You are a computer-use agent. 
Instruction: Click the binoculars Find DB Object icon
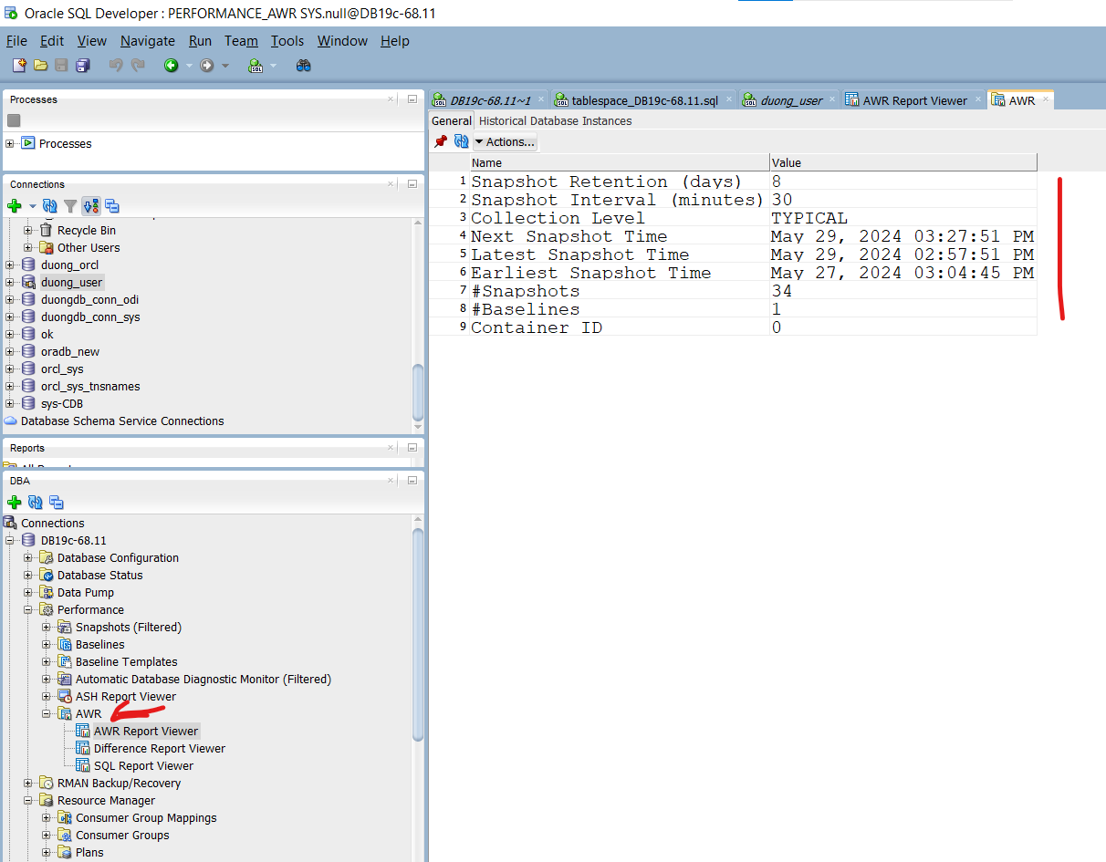click(304, 66)
